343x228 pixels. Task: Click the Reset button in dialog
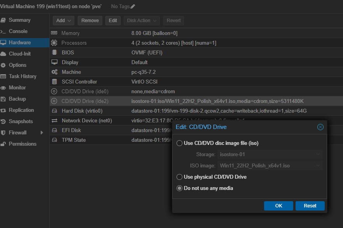coord(310,206)
